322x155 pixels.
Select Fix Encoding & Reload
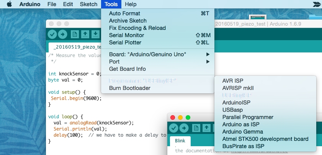click(157, 28)
